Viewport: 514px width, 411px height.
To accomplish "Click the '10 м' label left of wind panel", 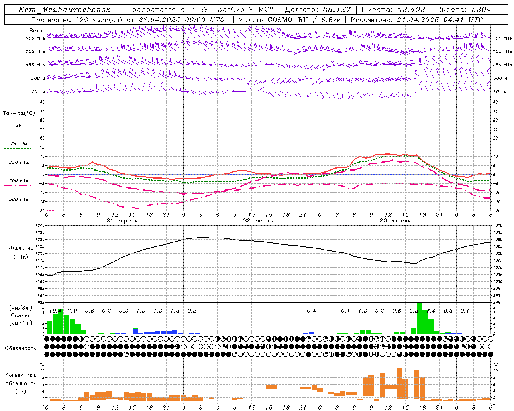I will [39, 92].
